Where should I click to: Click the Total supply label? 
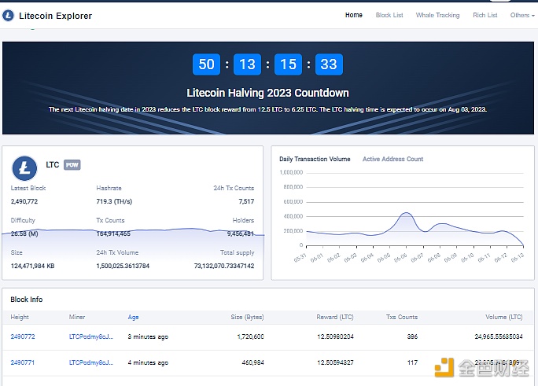237,252
